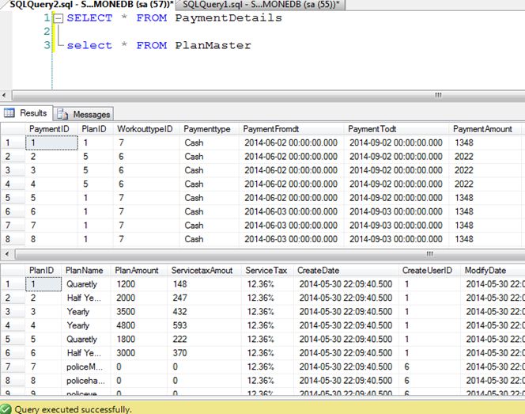The height and width of the screenshot is (414, 525).
Task: Select the SQLQuery2.sql tab
Action: tap(88, 5)
